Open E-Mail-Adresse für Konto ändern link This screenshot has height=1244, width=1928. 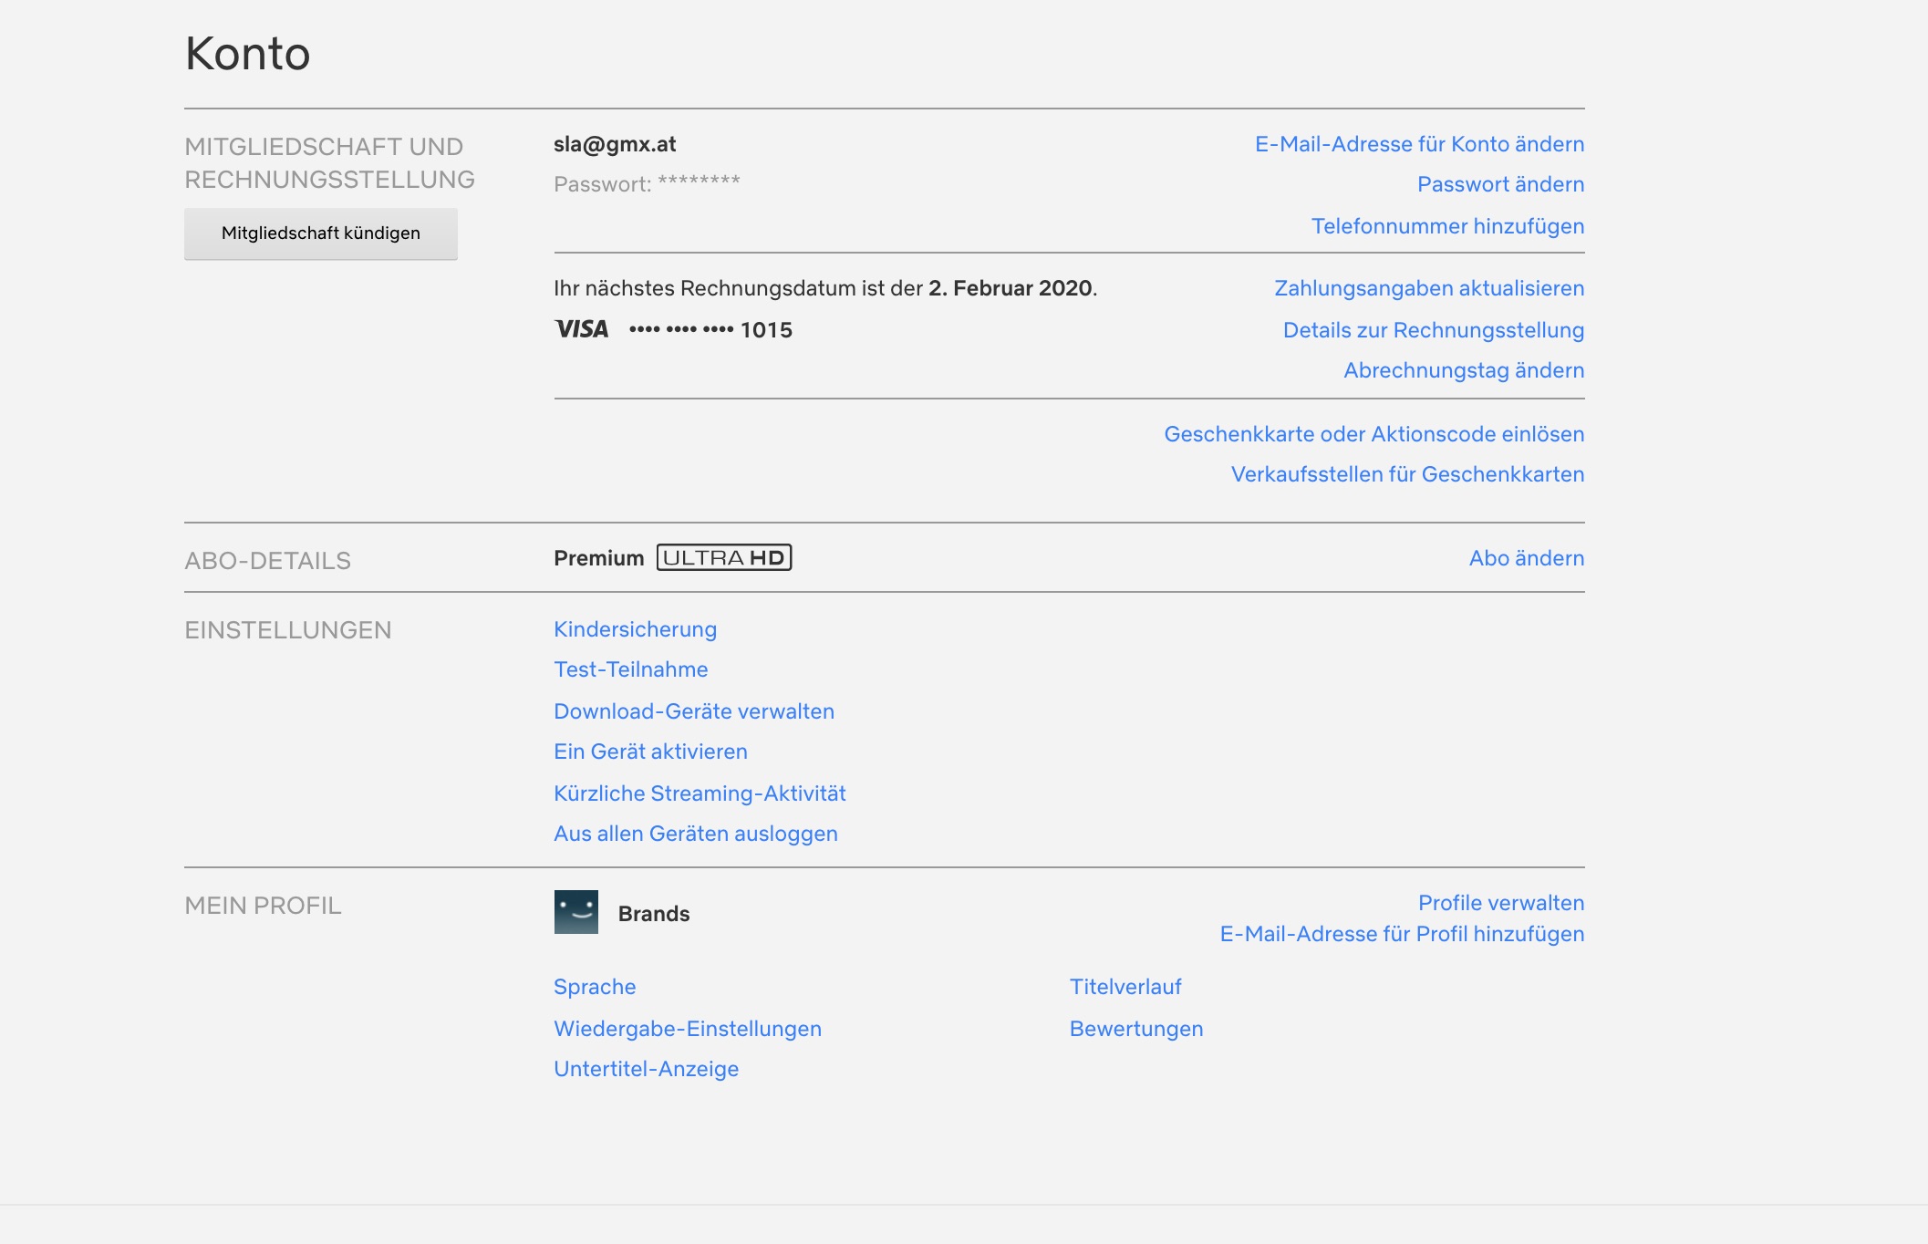pyautogui.click(x=1419, y=144)
